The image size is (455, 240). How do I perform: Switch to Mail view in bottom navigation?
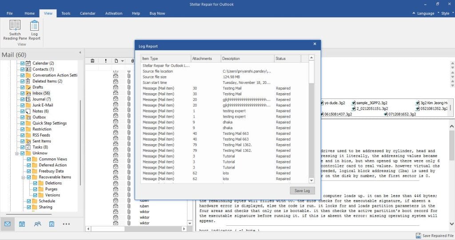tap(8, 224)
